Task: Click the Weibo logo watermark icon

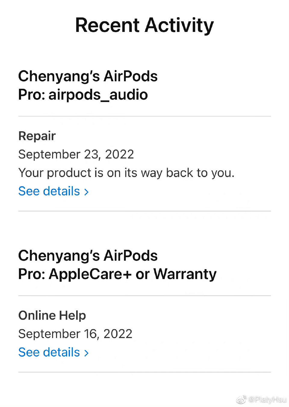Action: 241,400
